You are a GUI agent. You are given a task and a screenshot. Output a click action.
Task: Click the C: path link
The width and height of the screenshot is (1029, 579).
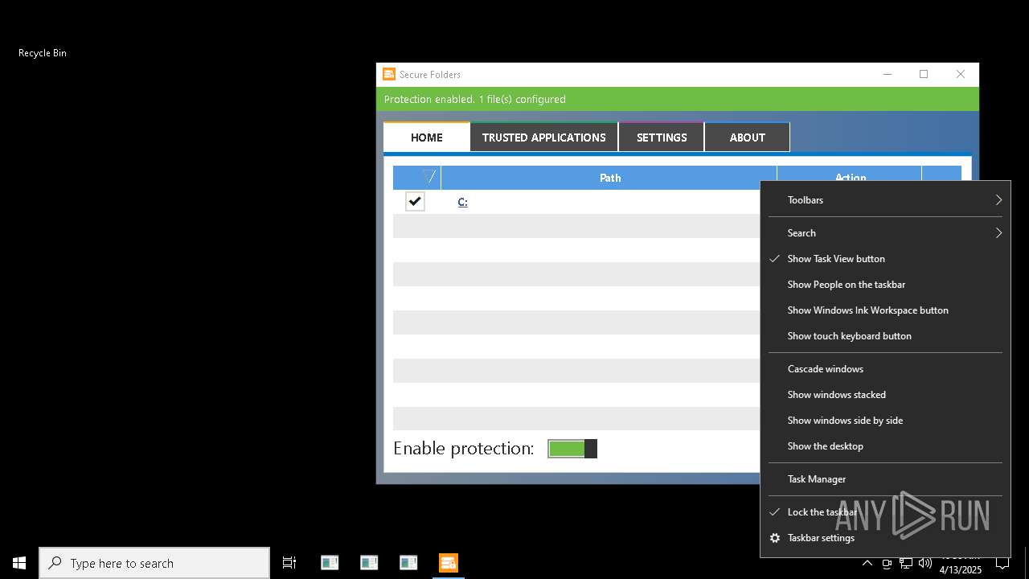coord(462,202)
